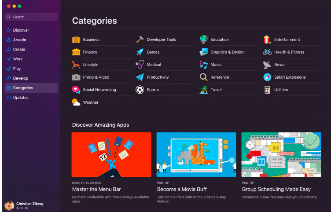Screen dimensions: 331x212
Task: Click the Group Scheduling Made Easy headline
Action: [276, 189]
